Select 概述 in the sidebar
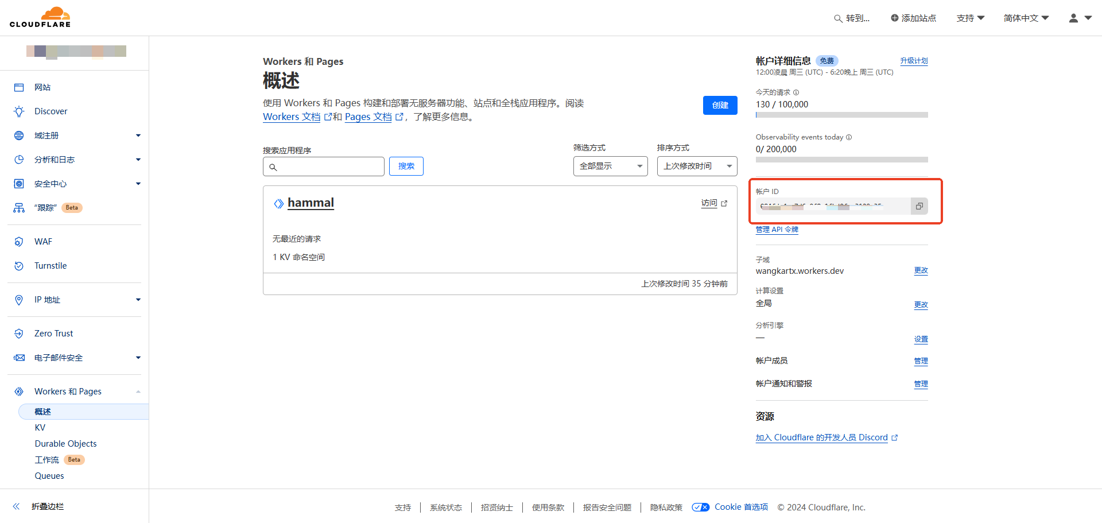 (x=84, y=412)
